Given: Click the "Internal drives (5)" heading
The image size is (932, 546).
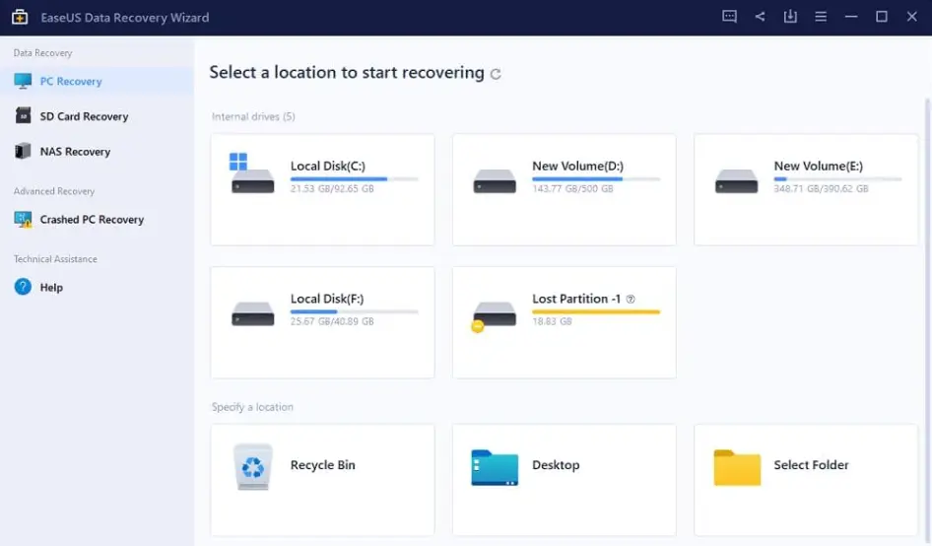Looking at the screenshot, I should [x=253, y=116].
